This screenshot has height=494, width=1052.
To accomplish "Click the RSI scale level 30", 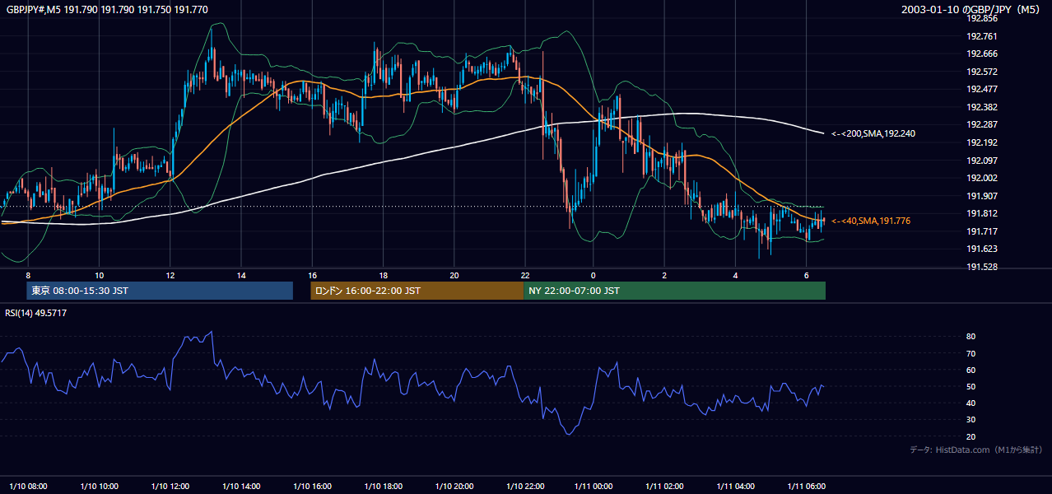I will pyautogui.click(x=971, y=420).
